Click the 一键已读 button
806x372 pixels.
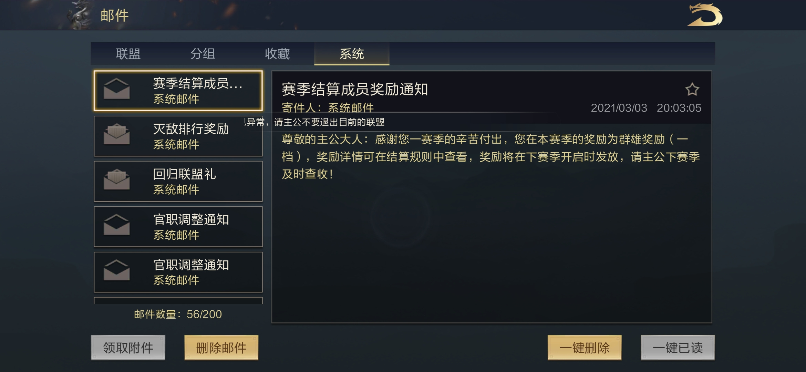click(x=678, y=348)
